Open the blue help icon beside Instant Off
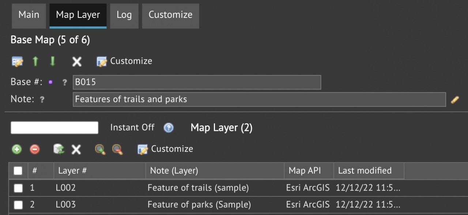Viewport: 468px width, 215px height. tap(169, 128)
